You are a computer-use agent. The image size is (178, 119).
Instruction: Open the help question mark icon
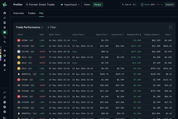pyautogui.click(x=5, y=107)
